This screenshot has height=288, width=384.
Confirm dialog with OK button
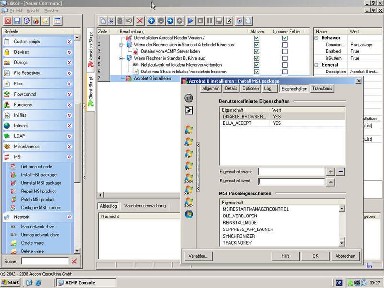pyautogui.click(x=315, y=256)
